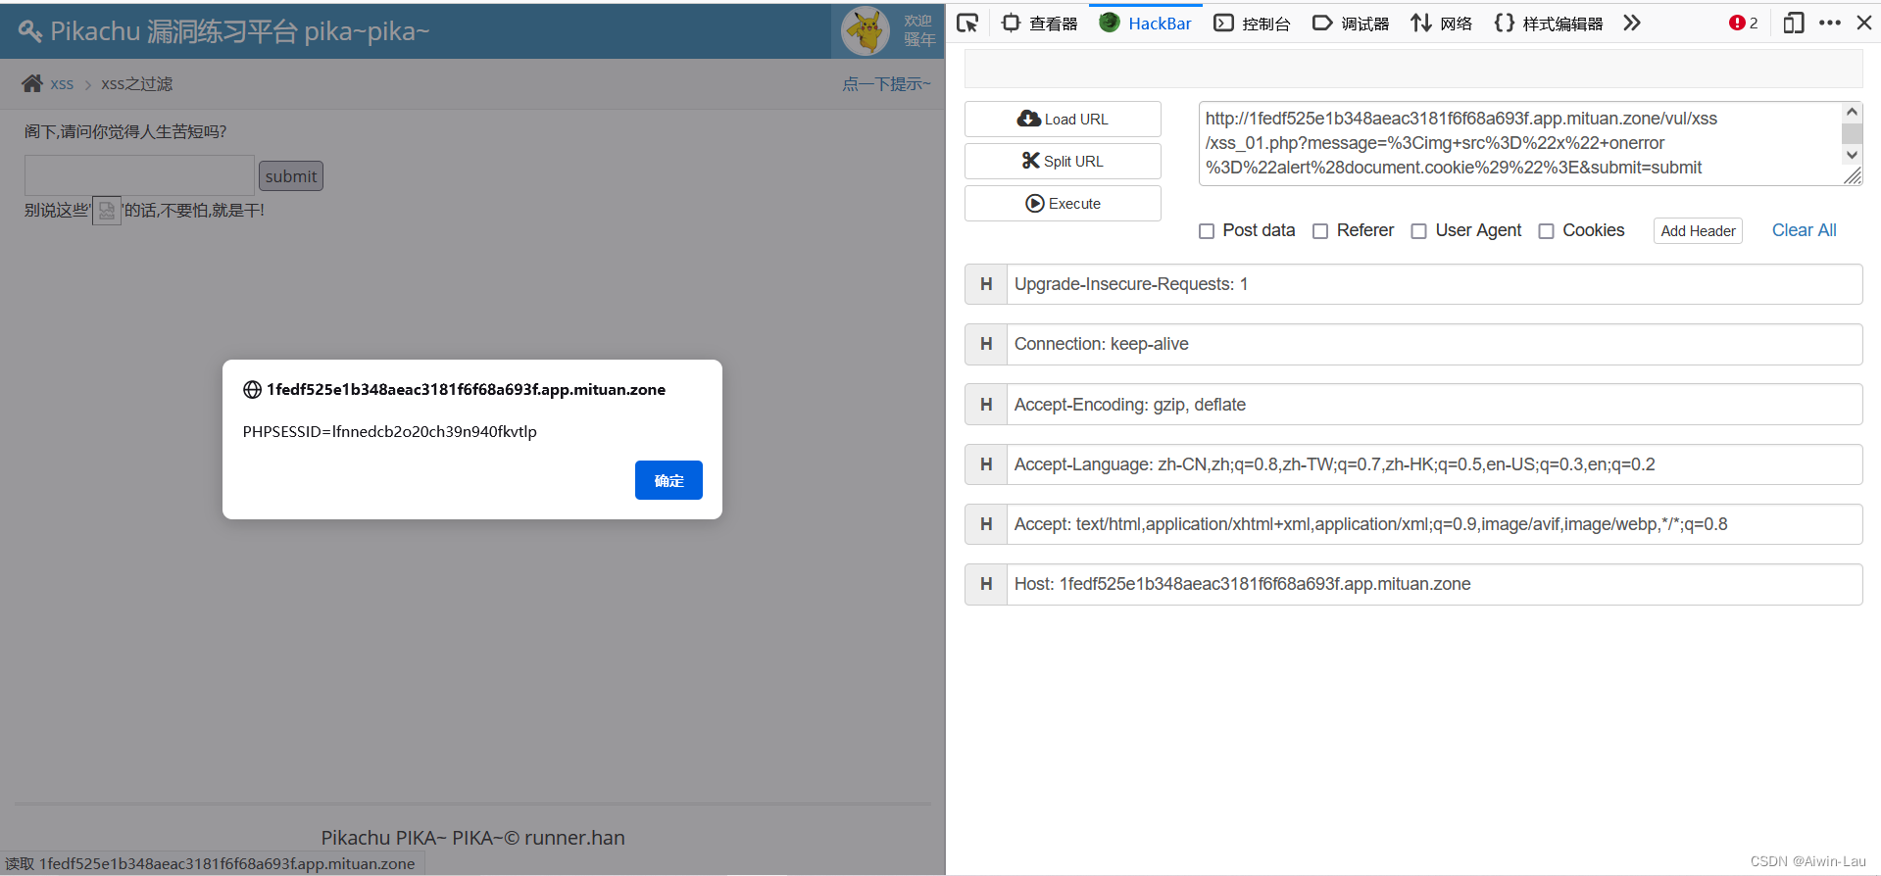Click the xss之过滤 breadcrumb text
Viewport: 1881px width, 876px height.
pos(136,84)
